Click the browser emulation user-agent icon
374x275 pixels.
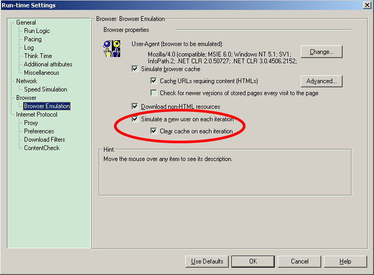[x=112, y=49]
